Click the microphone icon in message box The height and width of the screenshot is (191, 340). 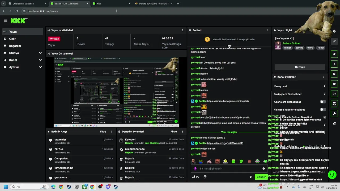pos(195,168)
